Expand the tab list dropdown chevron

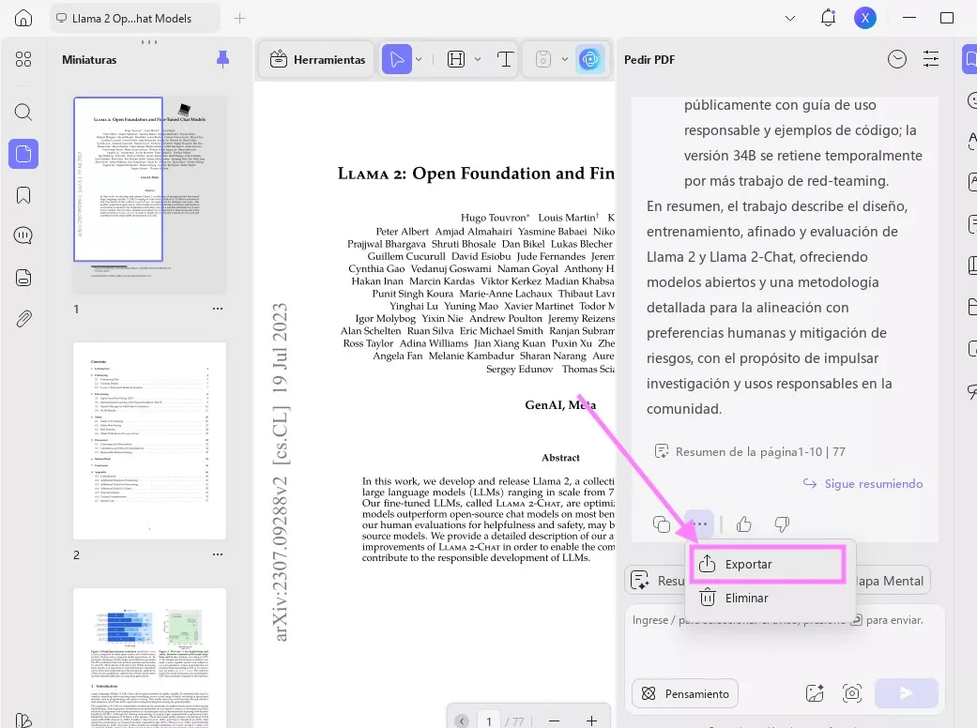[790, 19]
